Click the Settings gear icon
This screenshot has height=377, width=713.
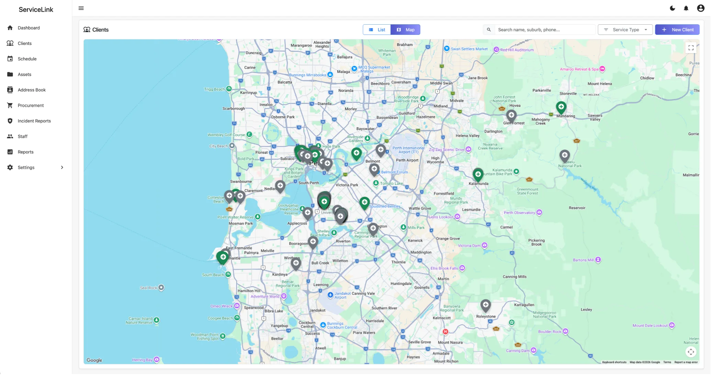[x=10, y=167]
